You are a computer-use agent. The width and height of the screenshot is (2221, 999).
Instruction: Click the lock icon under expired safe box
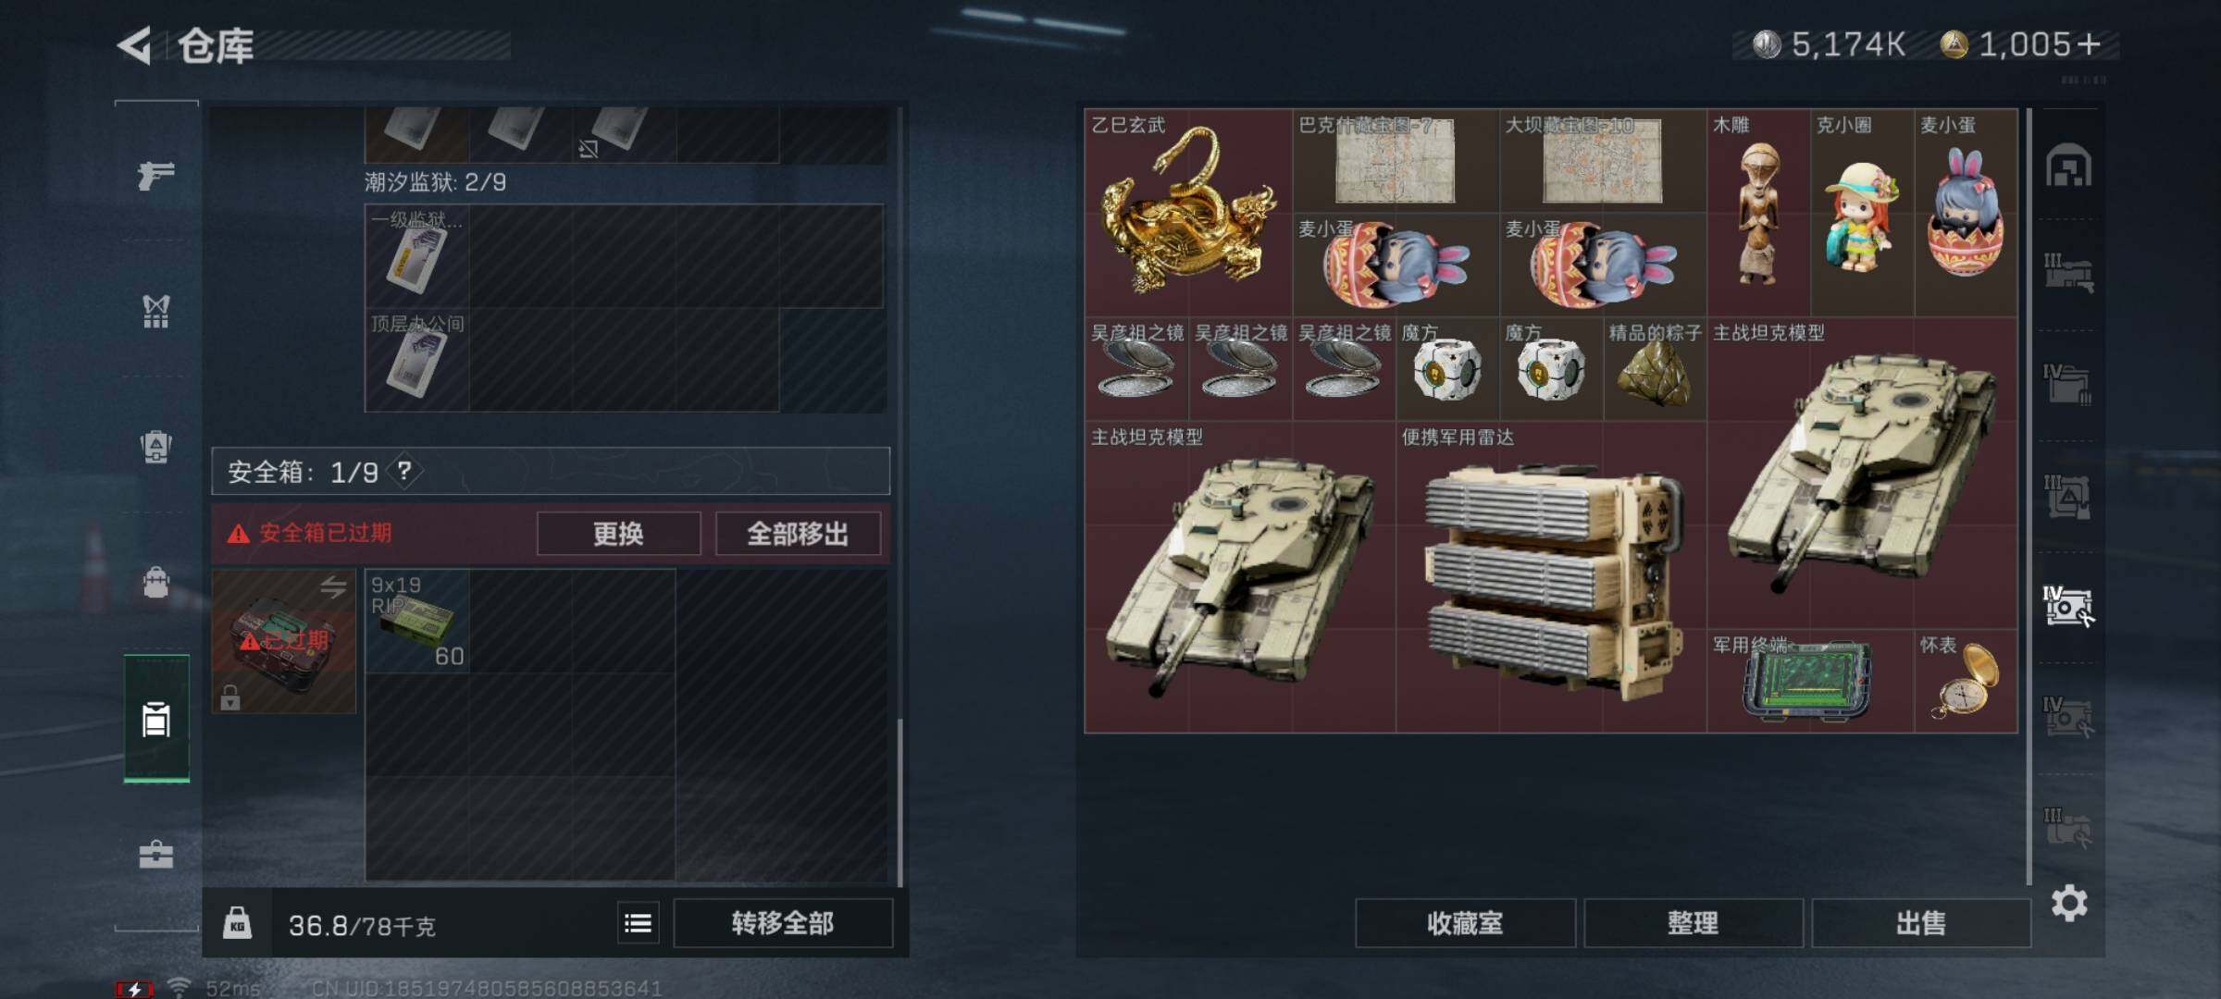230,697
